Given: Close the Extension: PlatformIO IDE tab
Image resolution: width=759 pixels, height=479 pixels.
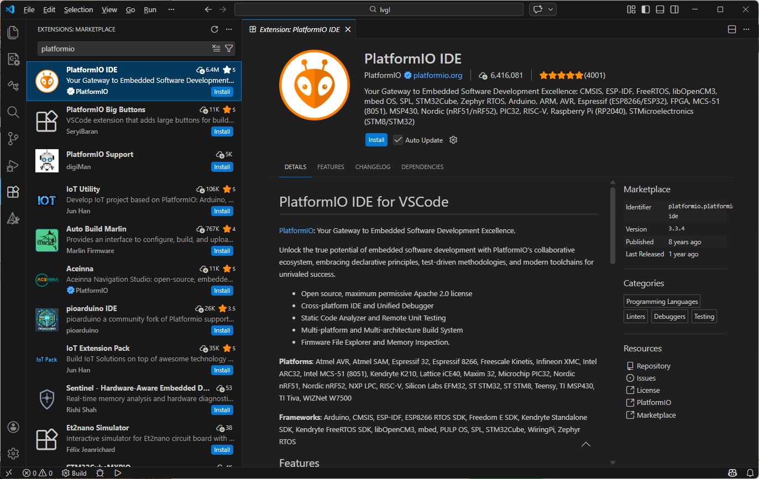Looking at the screenshot, I should 348,29.
